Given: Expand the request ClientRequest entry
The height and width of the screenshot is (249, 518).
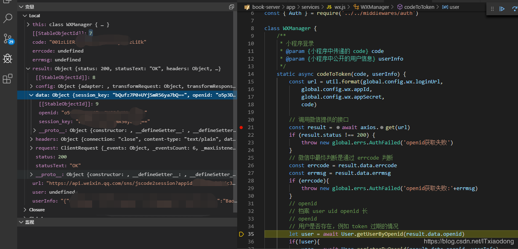Looking at the screenshot, I should 32,148.
